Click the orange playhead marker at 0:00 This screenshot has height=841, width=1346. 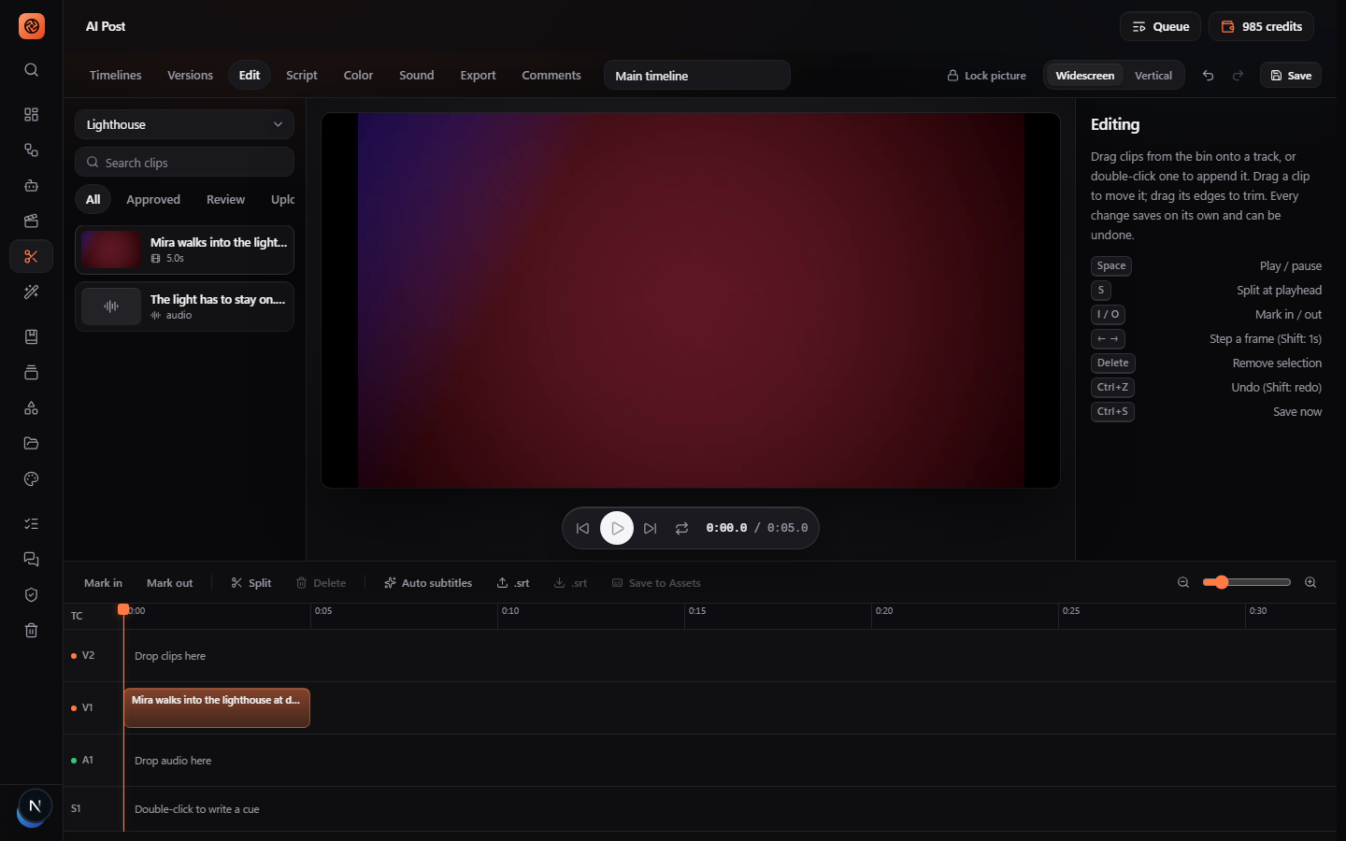coord(123,609)
